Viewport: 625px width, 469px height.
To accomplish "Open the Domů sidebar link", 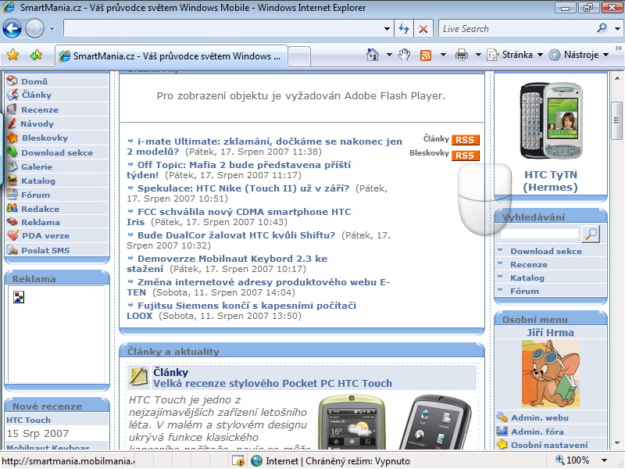I will pyautogui.click(x=34, y=81).
